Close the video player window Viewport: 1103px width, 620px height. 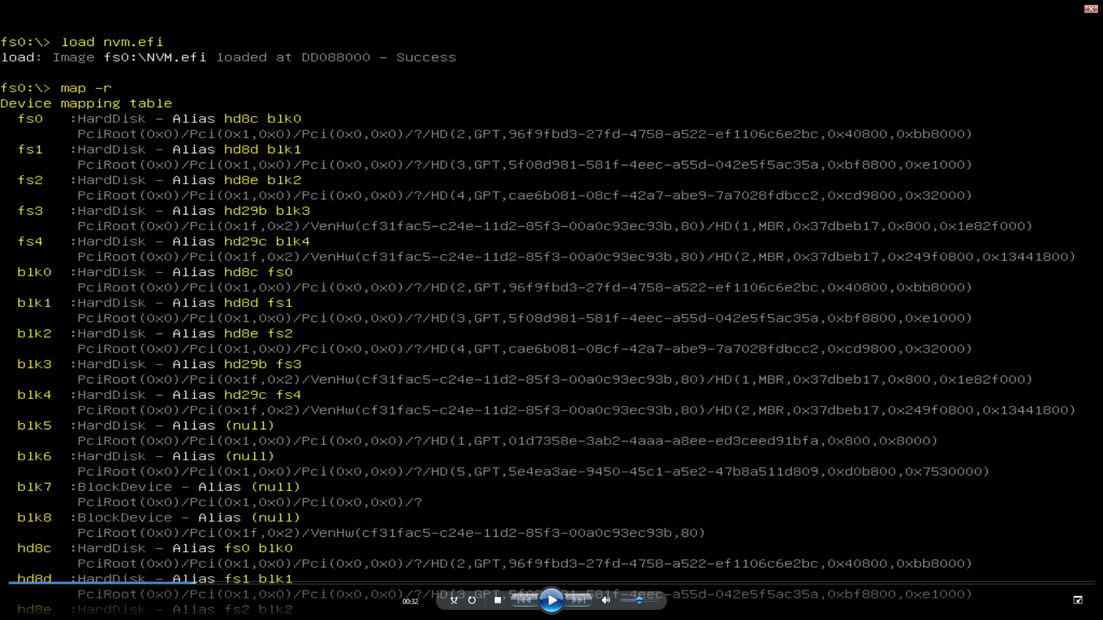(1091, 9)
